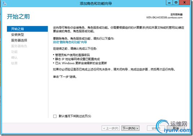Click the 安装 button
Image resolution: width=193 pixels, height=136 pixels.
pyautogui.click(x=156, y=128)
